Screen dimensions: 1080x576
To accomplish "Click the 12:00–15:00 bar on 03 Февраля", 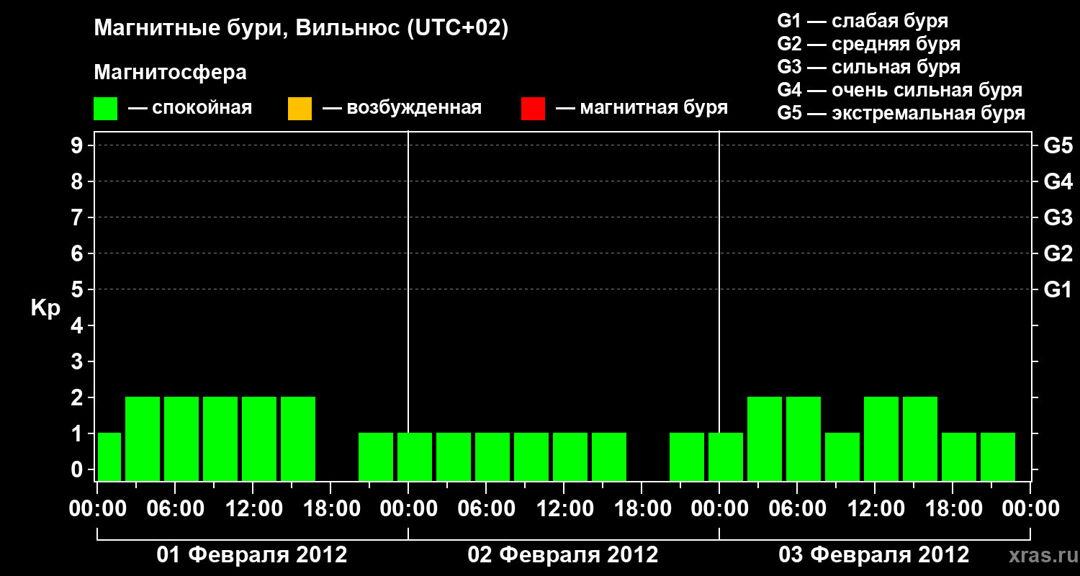I will (881, 438).
